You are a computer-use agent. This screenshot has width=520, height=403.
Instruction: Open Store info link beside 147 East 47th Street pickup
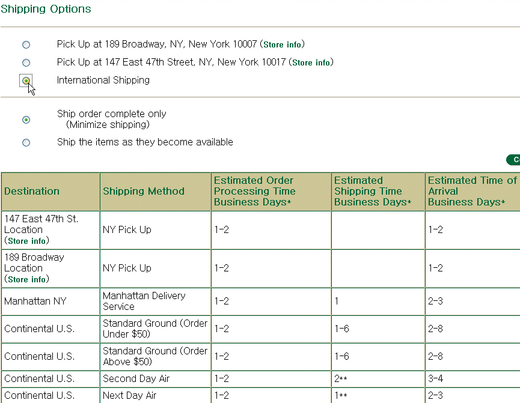pos(311,63)
